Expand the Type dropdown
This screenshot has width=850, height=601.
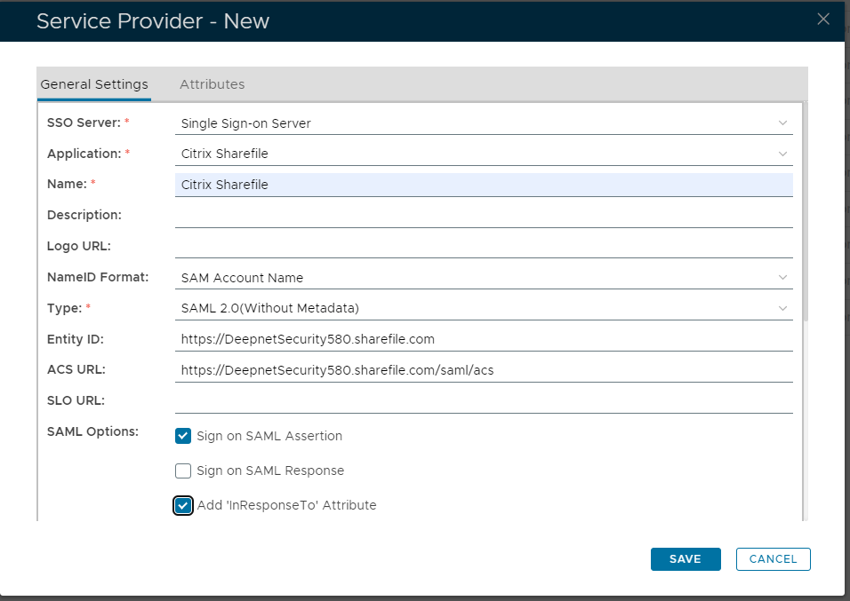pos(484,308)
